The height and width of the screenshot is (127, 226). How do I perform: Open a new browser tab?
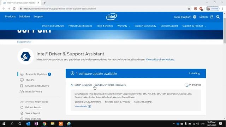(44, 3)
